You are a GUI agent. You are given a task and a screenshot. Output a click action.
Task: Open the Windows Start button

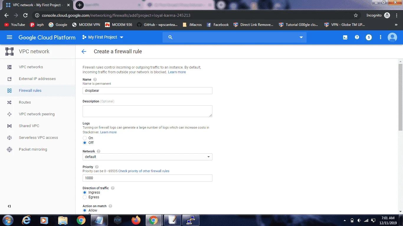[8, 220]
